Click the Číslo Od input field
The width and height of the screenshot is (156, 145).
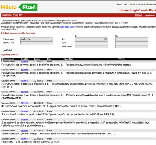[x=91, y=43]
